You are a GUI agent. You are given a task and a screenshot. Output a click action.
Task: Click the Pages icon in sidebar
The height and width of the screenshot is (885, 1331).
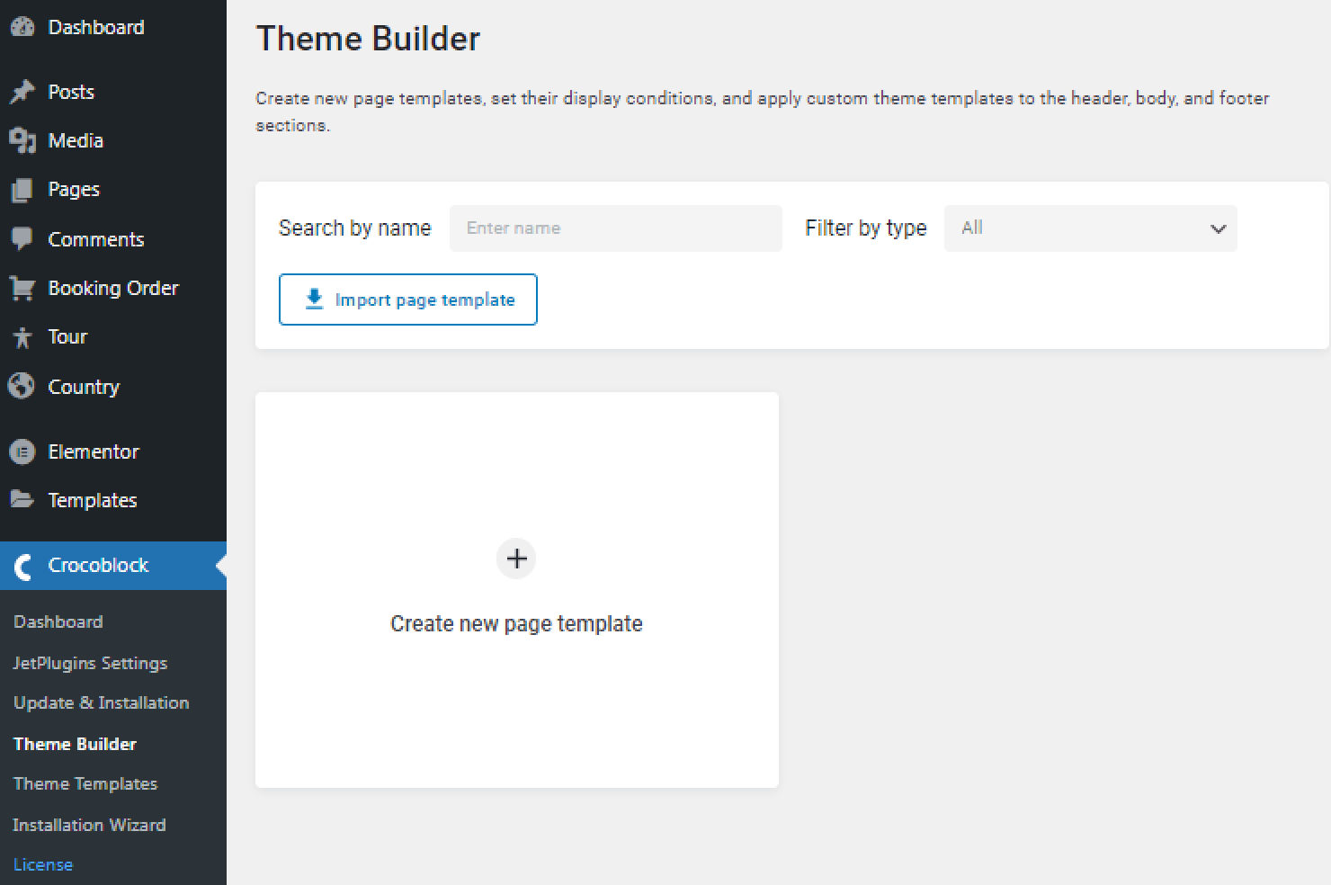coord(22,190)
